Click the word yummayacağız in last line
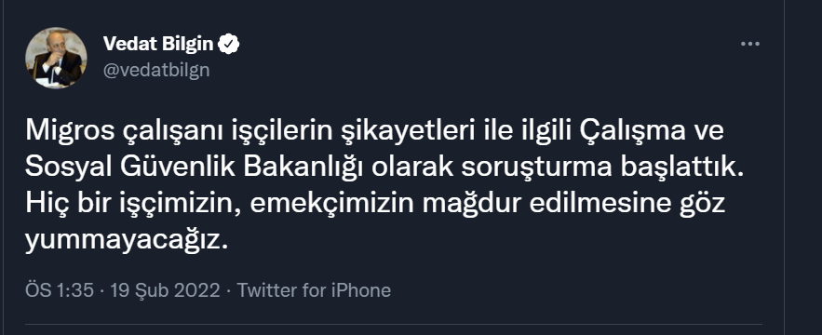Viewport: 822px width, 335px height. pos(127,241)
